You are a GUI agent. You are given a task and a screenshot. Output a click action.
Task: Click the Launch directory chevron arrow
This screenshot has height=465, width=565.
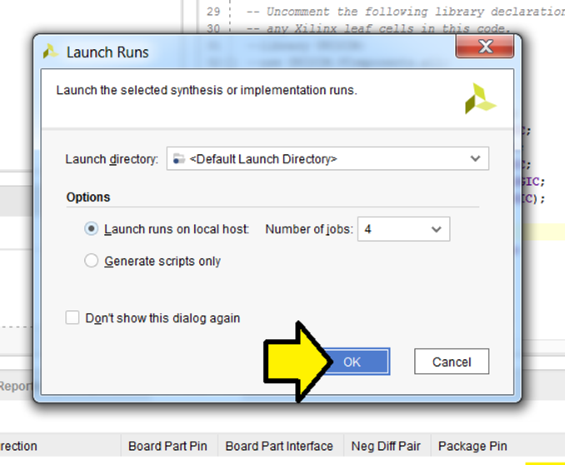(x=475, y=158)
